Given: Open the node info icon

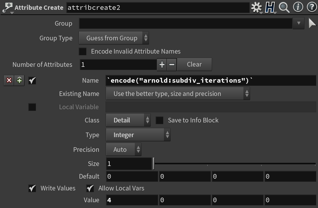Looking at the screenshot, I should pyautogui.click(x=298, y=7).
